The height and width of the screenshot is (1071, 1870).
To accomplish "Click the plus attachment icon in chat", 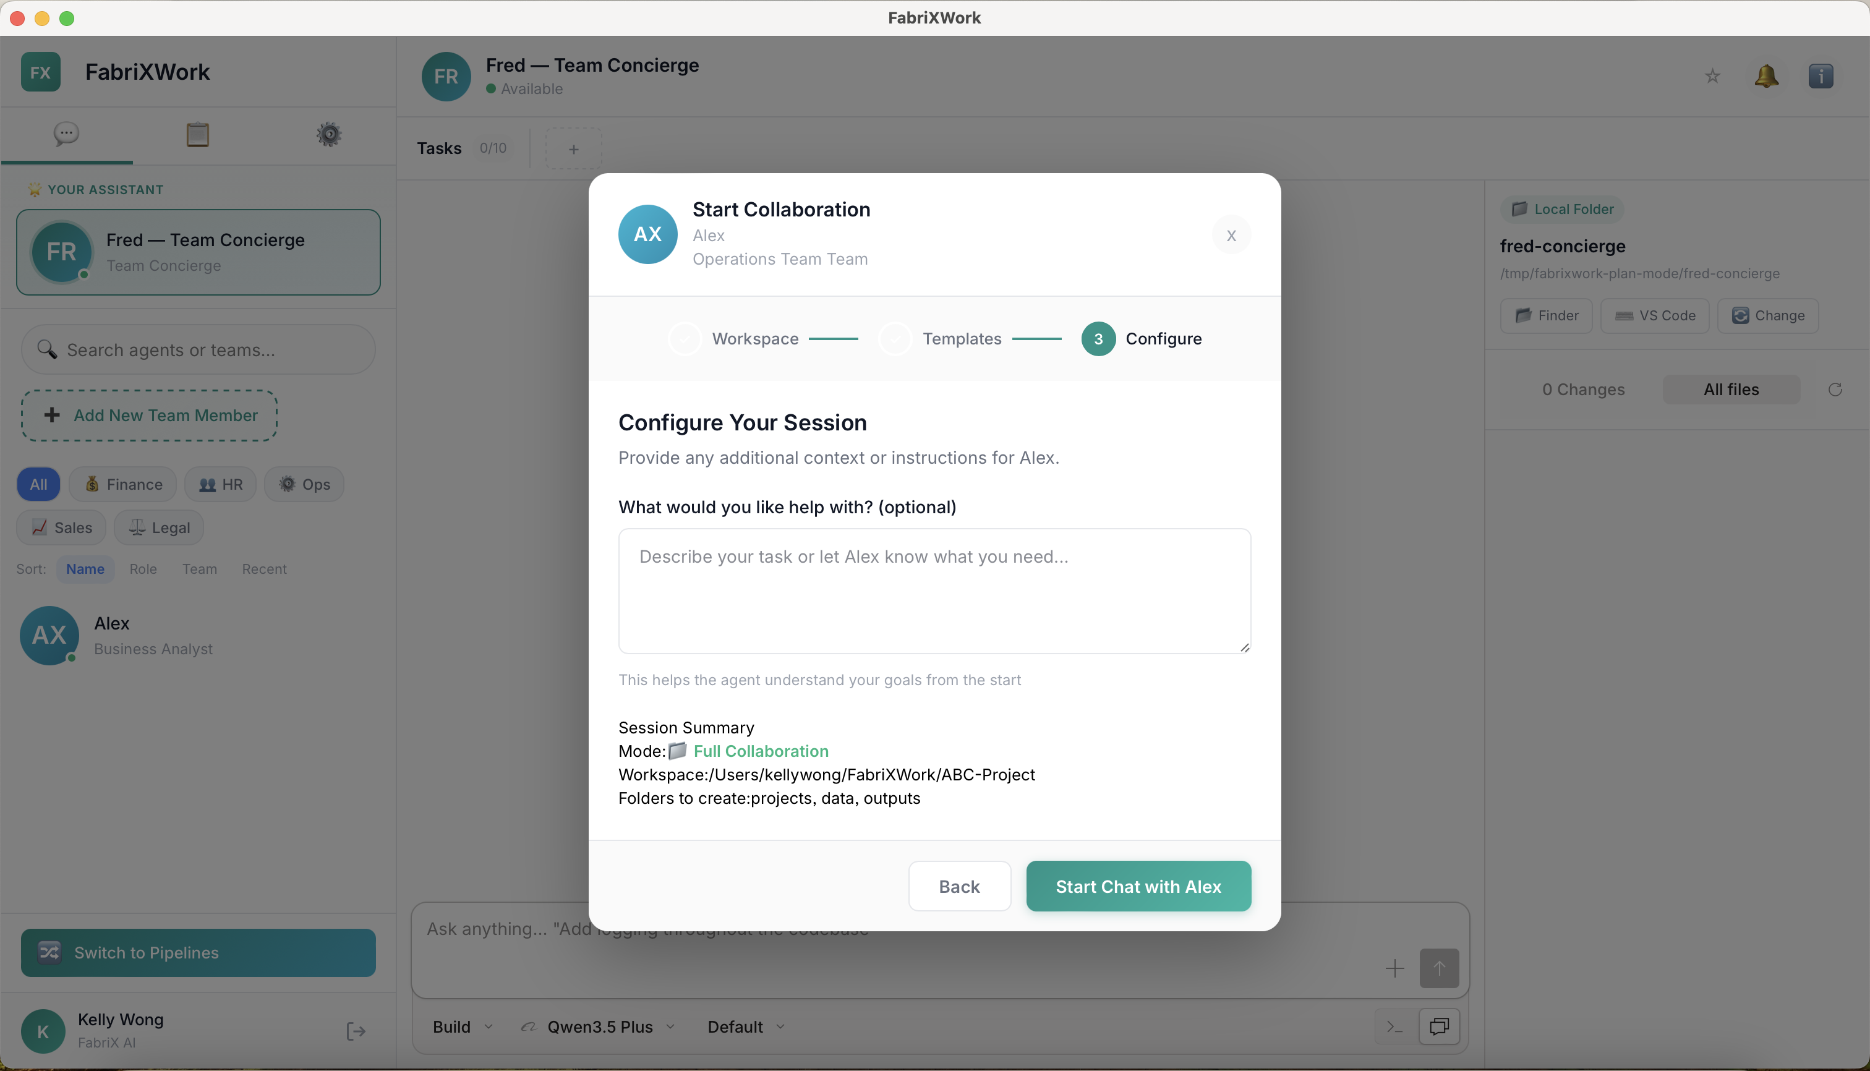I will click(x=1395, y=968).
